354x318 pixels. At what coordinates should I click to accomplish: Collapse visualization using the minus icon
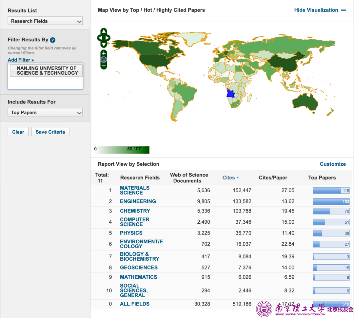click(344, 10)
